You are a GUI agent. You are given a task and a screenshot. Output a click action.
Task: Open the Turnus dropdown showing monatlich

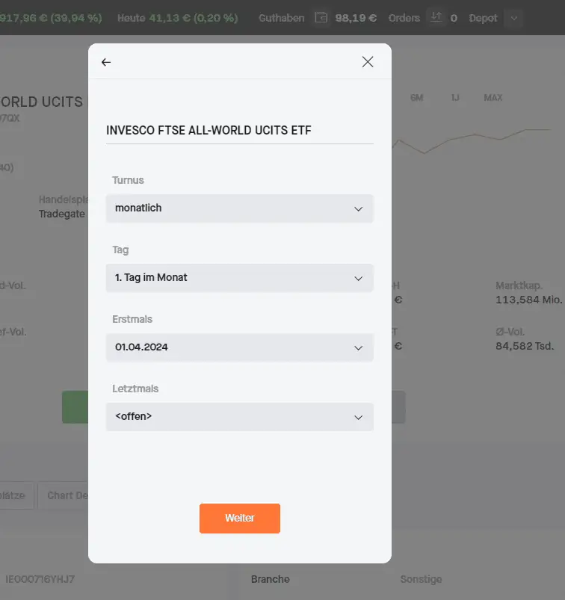[x=240, y=208]
